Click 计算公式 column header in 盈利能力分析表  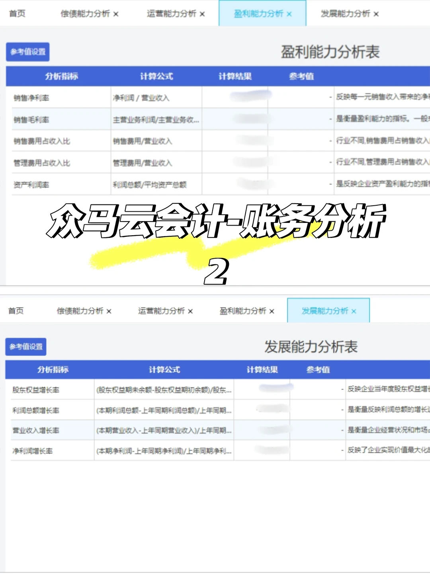156,76
